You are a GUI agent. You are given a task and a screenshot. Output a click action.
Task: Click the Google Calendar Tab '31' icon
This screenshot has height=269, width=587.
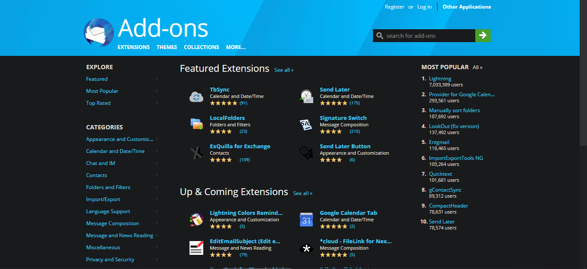[x=306, y=220]
